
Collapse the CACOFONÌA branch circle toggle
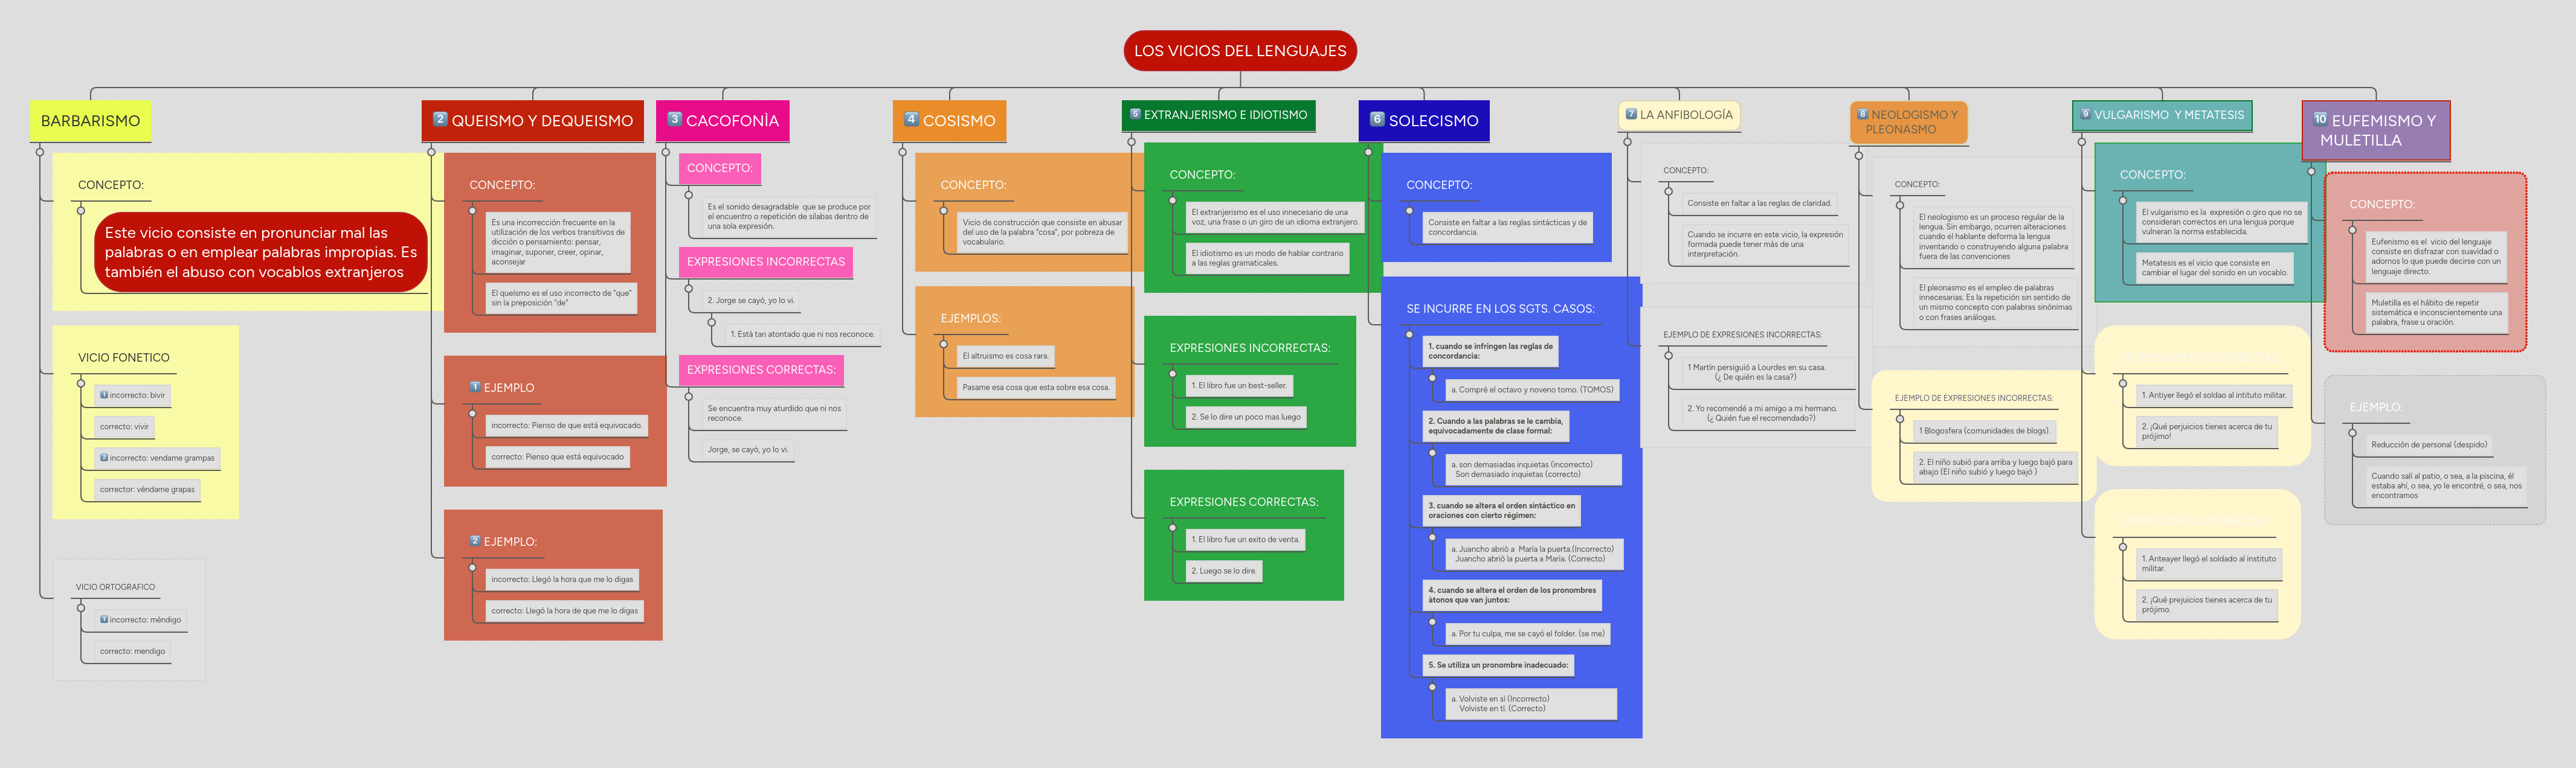666,152
